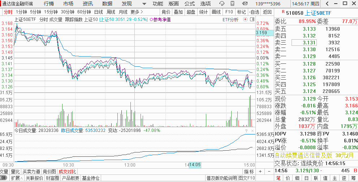Screen dimensions: 358x182
Task: Select the 竞价图 indicator tab
Action: tap(49, 172)
